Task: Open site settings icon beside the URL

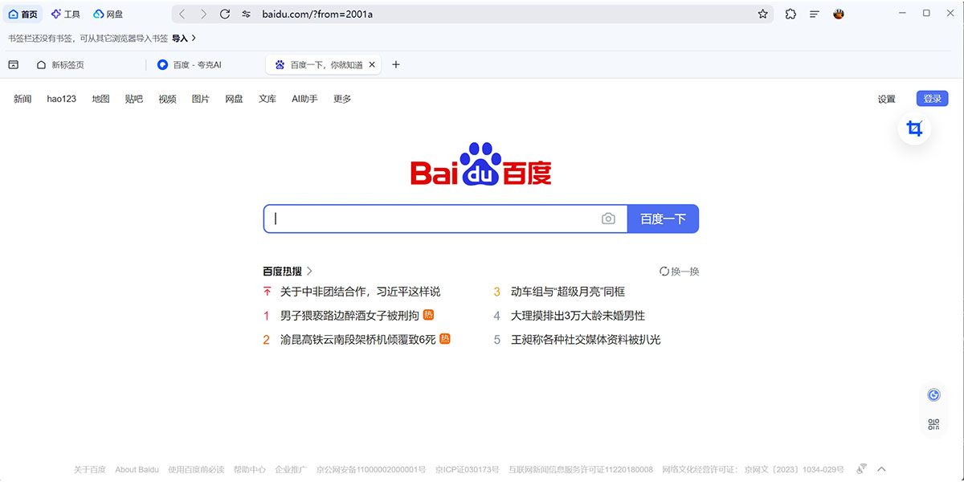Action: point(247,14)
